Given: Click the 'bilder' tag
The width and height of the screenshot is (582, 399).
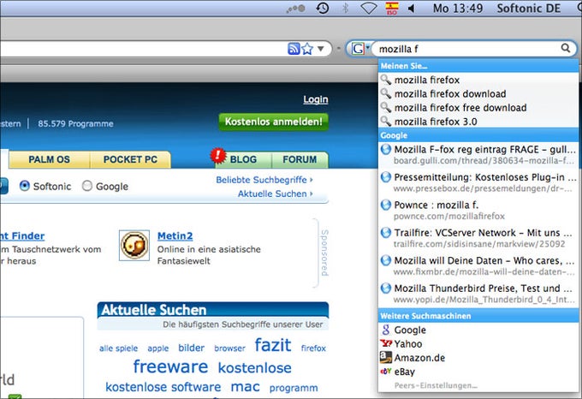Looking at the screenshot, I should pyautogui.click(x=191, y=348).
